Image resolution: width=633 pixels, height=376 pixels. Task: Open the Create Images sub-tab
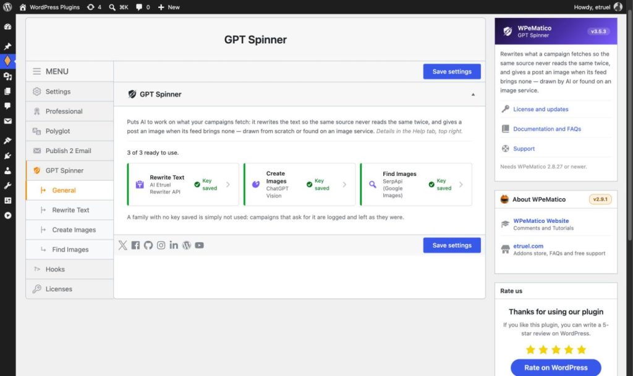point(69,230)
